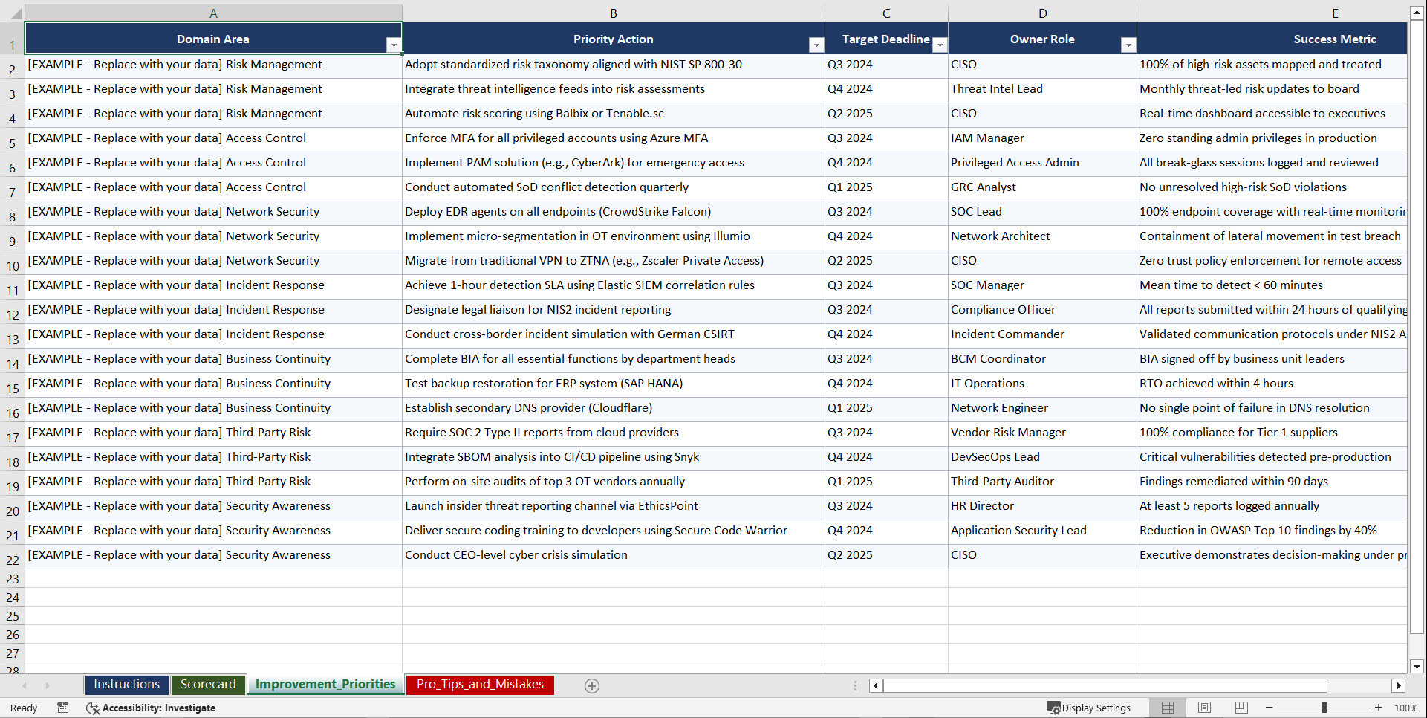Open the Pro_Tips_and_Mistakes sheet tab
The height and width of the screenshot is (718, 1427).
pyautogui.click(x=479, y=685)
